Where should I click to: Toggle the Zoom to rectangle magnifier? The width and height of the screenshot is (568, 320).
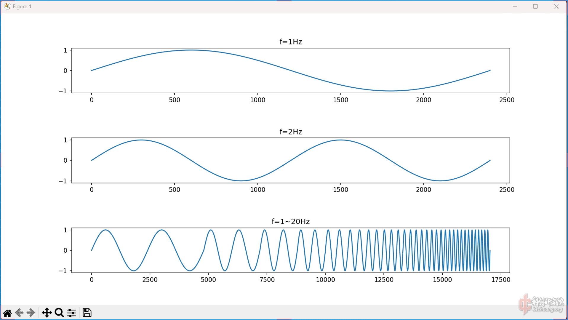click(x=59, y=313)
